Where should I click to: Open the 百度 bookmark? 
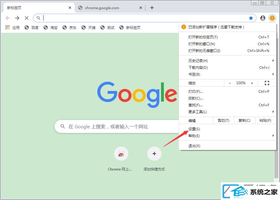(32, 27)
